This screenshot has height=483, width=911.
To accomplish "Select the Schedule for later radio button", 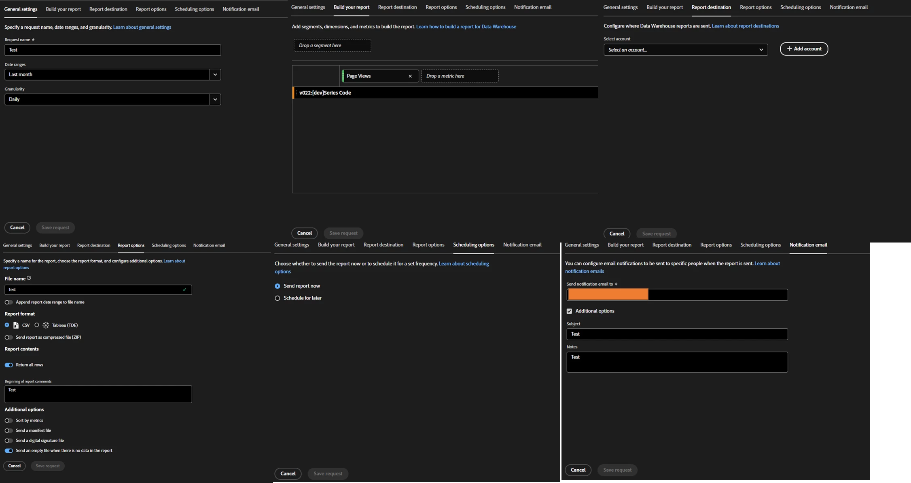I will (x=278, y=298).
